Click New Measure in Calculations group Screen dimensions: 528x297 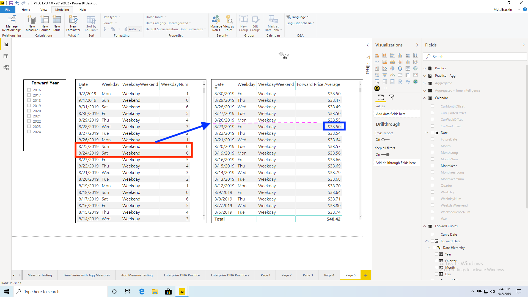(x=32, y=23)
